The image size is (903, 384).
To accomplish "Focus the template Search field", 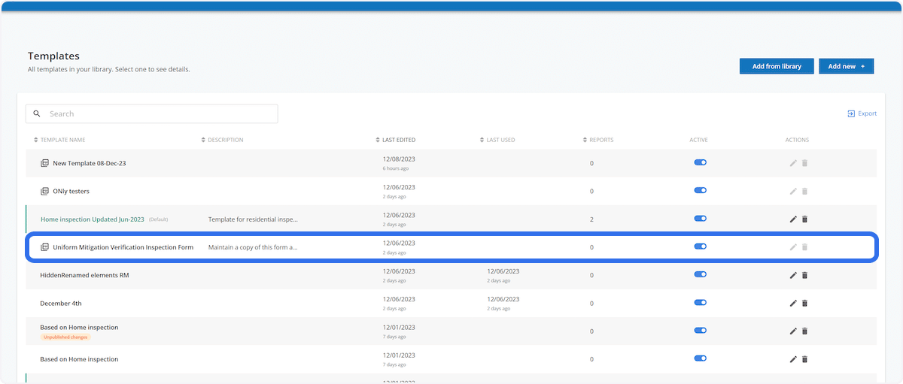I will point(158,114).
